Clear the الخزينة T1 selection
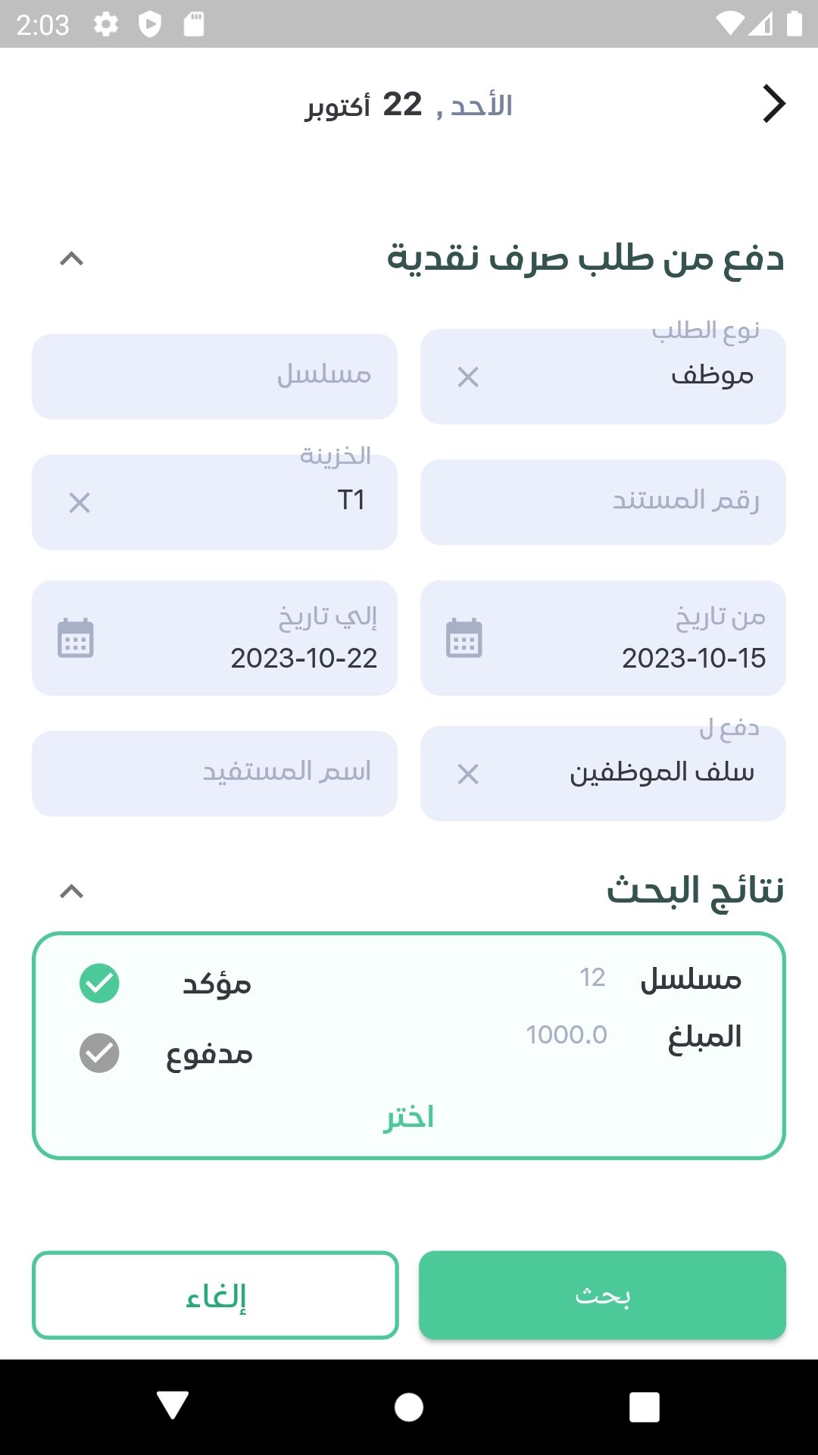This screenshot has height=1455, width=818. (x=80, y=502)
